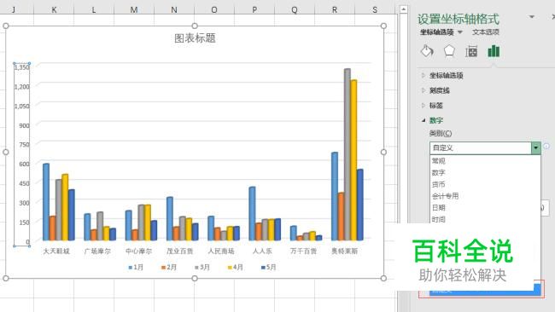Select the 5月 legend entry
Image resolution: width=555 pixels, height=312 pixels.
(268, 267)
